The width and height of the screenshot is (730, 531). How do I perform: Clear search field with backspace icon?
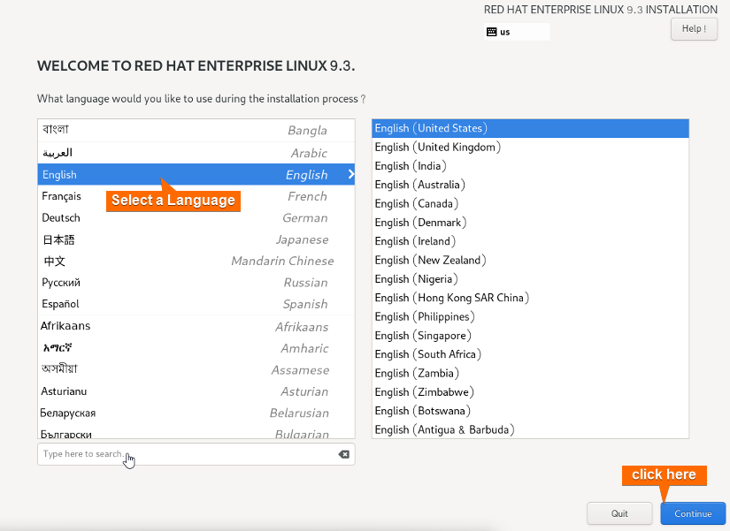pyautogui.click(x=343, y=454)
